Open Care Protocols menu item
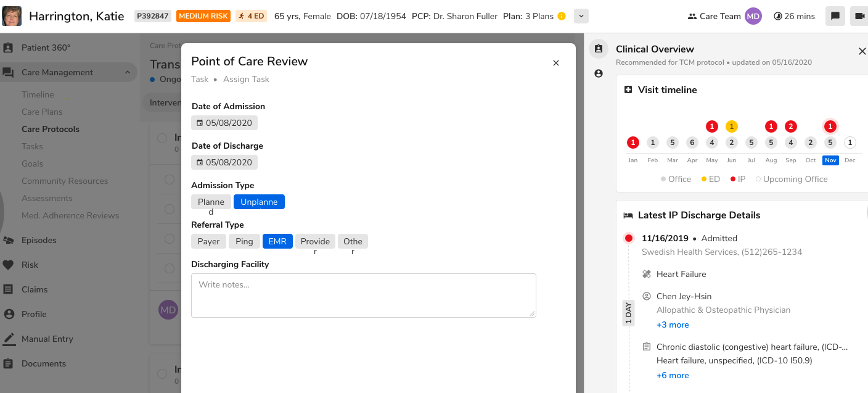Viewport: 868px width, 393px height. tap(51, 129)
